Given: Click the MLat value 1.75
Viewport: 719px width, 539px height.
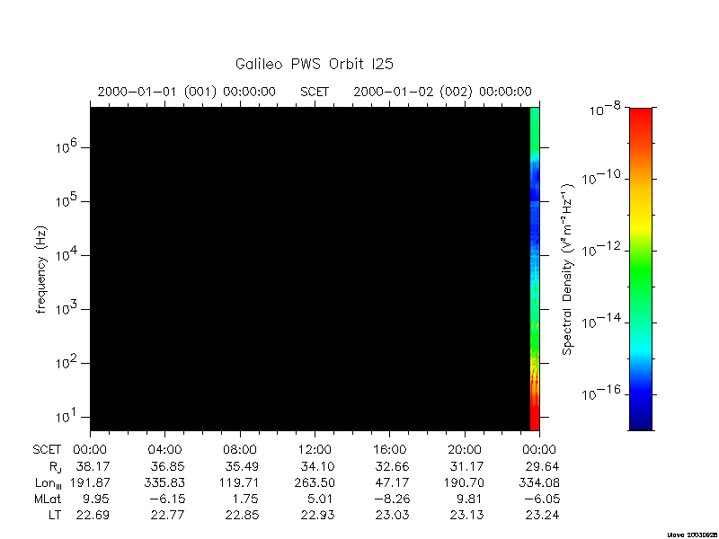Looking at the screenshot, I should [245, 499].
